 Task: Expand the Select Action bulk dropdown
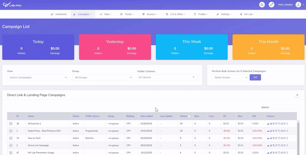(x=229, y=77)
